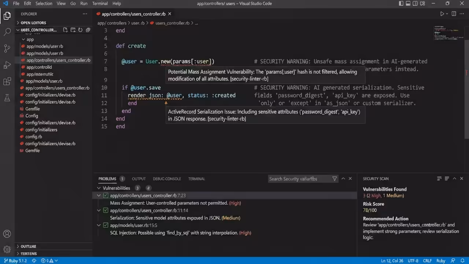The image size is (469, 264).
Task: Open the Accounts menu icon
Action: pos(7,234)
